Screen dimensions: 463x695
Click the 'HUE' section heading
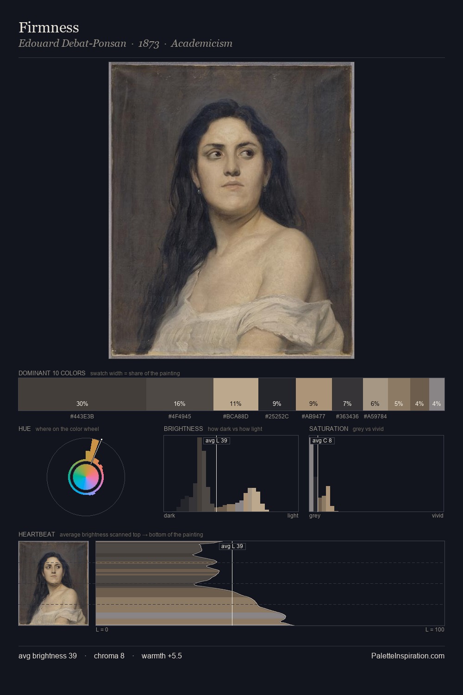[25, 429]
